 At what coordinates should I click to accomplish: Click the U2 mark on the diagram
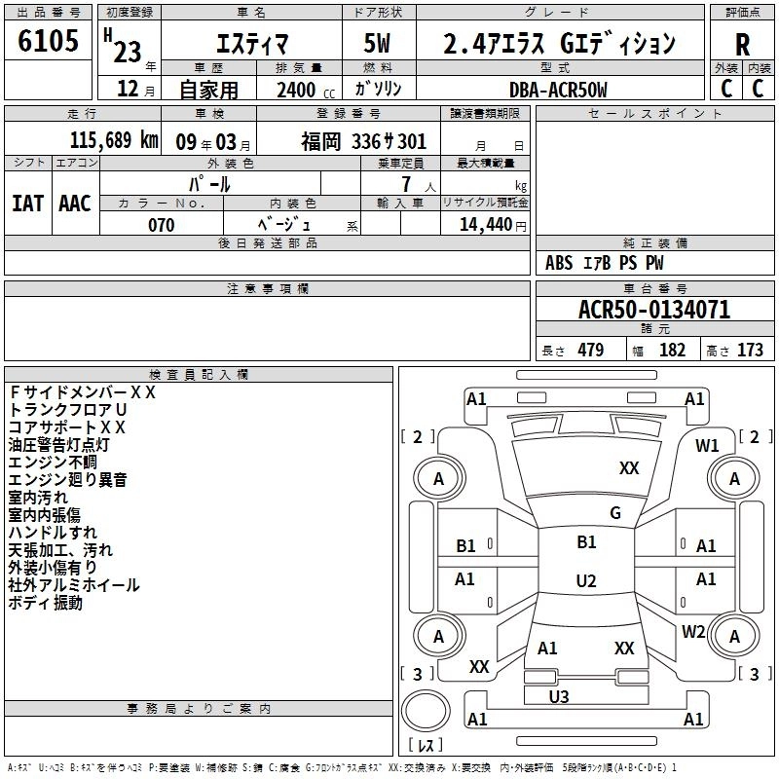coord(586,580)
